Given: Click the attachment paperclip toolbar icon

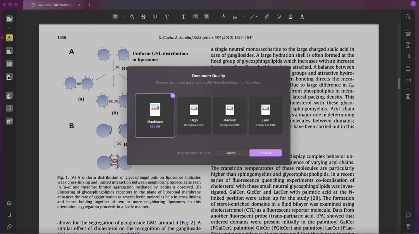Looking at the screenshot, I should pyautogui.click(x=267, y=17).
